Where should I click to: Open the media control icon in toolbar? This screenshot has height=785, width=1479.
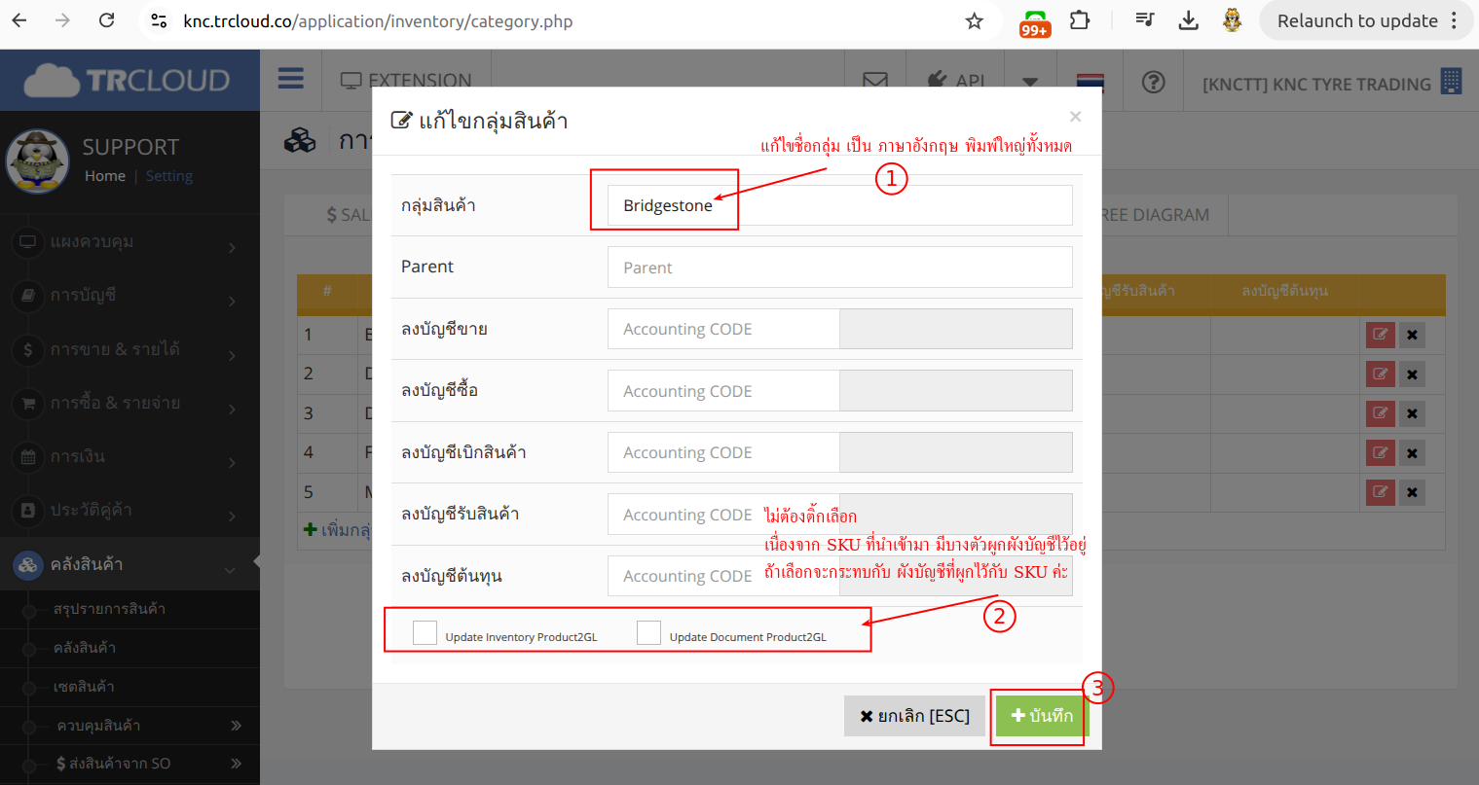click(1145, 20)
